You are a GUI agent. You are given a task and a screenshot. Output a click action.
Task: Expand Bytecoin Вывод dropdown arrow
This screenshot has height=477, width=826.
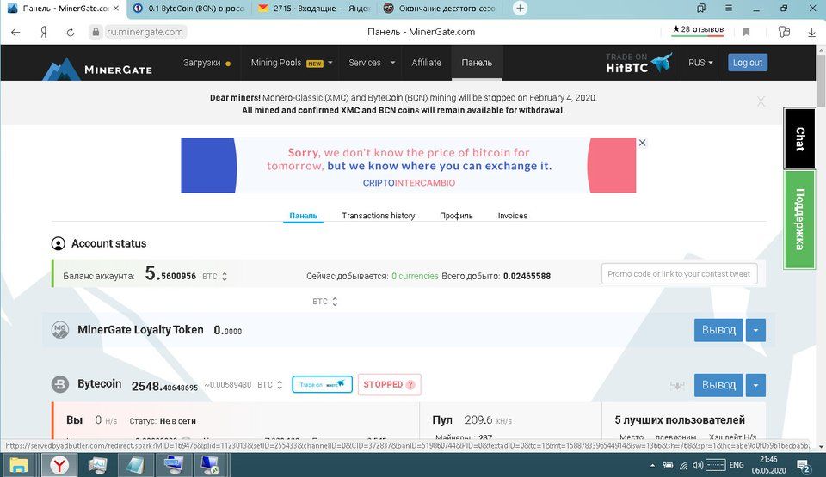(x=755, y=385)
